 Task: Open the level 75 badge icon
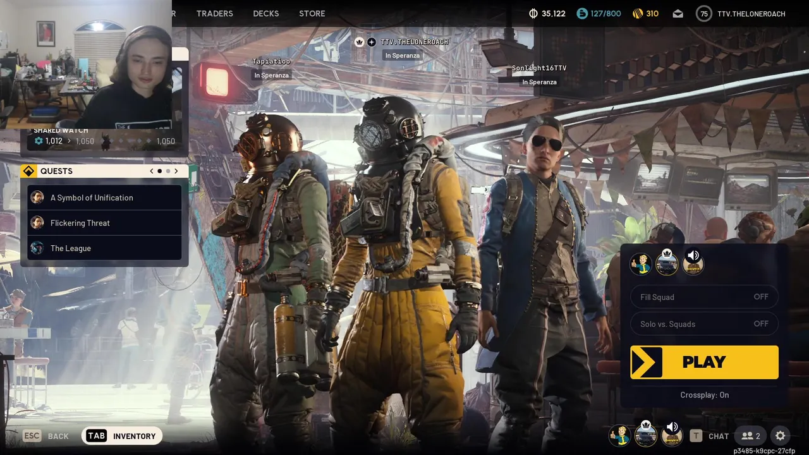(x=704, y=13)
